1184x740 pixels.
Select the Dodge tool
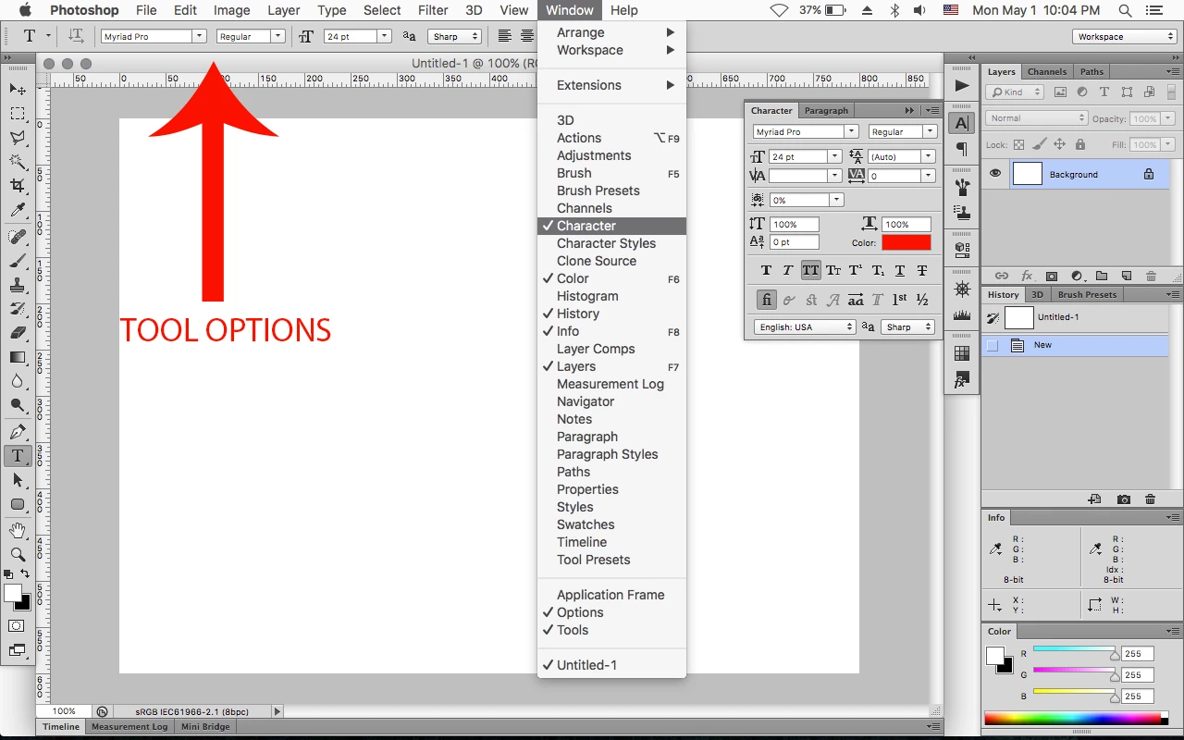[x=18, y=405]
